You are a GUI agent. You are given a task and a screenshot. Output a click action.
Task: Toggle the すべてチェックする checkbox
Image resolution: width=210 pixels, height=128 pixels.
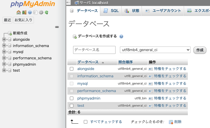[86, 122]
